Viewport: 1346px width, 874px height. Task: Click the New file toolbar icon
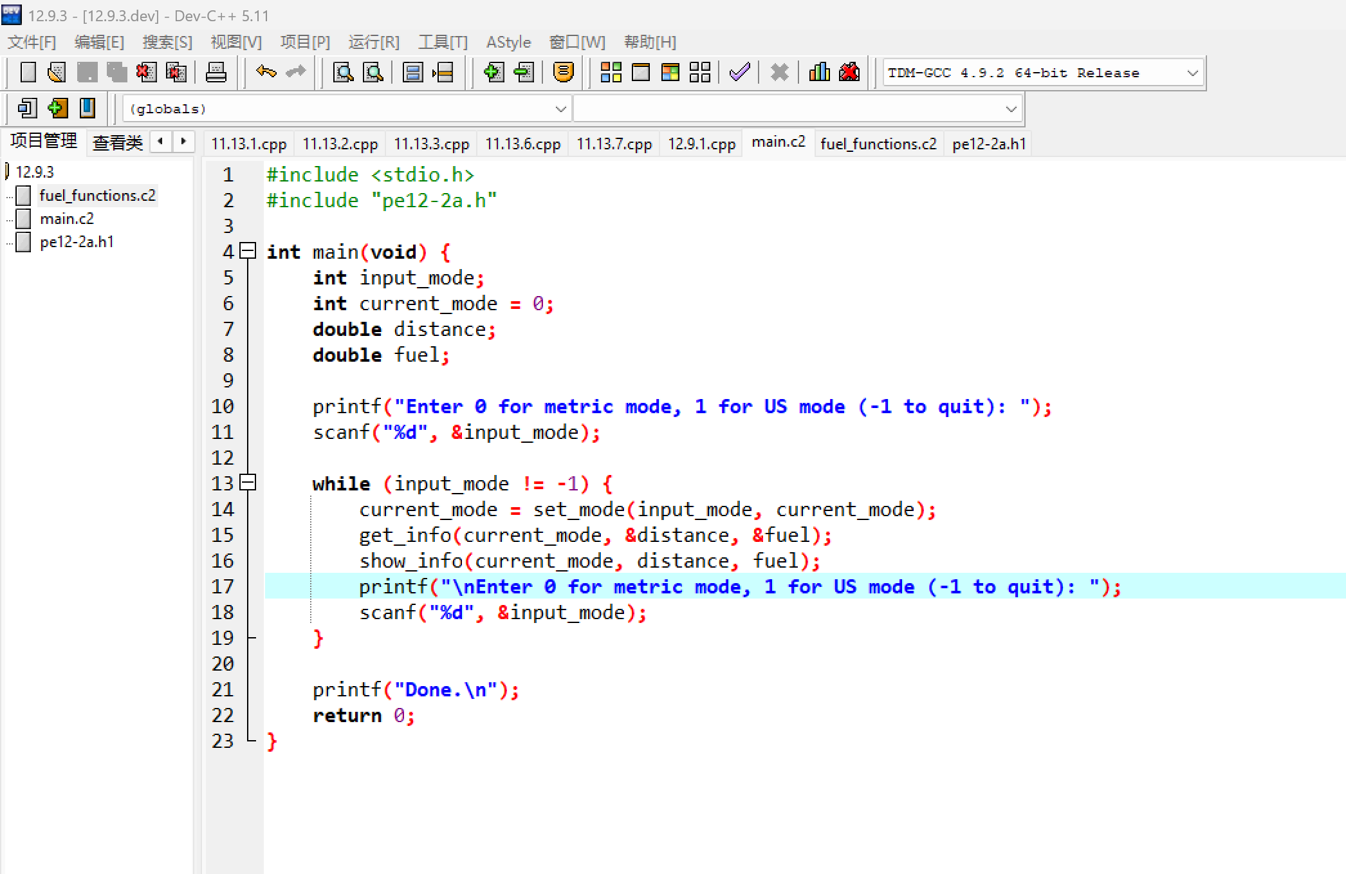(x=28, y=72)
